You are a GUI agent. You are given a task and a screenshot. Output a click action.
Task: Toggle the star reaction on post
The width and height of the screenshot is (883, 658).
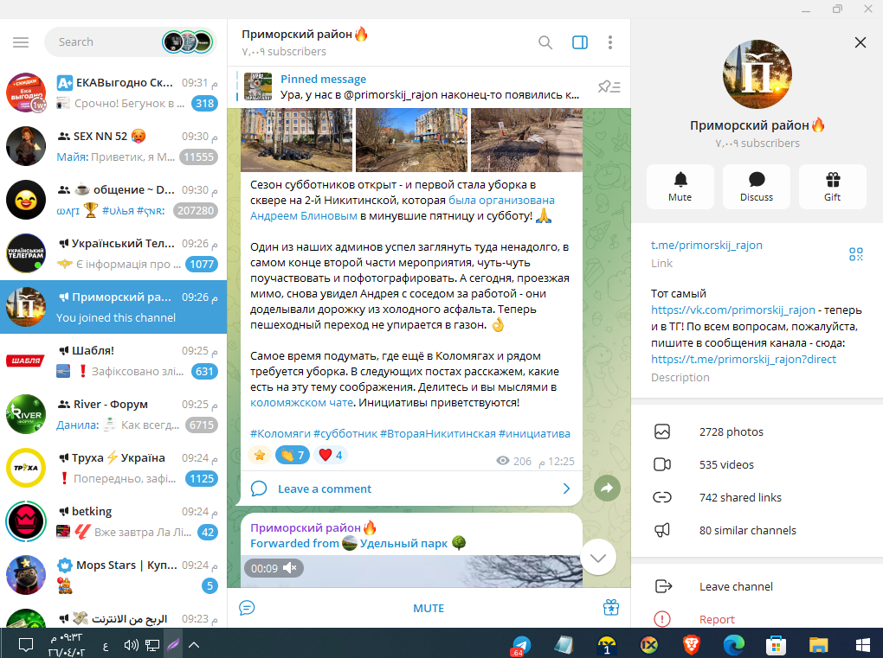[x=260, y=455]
